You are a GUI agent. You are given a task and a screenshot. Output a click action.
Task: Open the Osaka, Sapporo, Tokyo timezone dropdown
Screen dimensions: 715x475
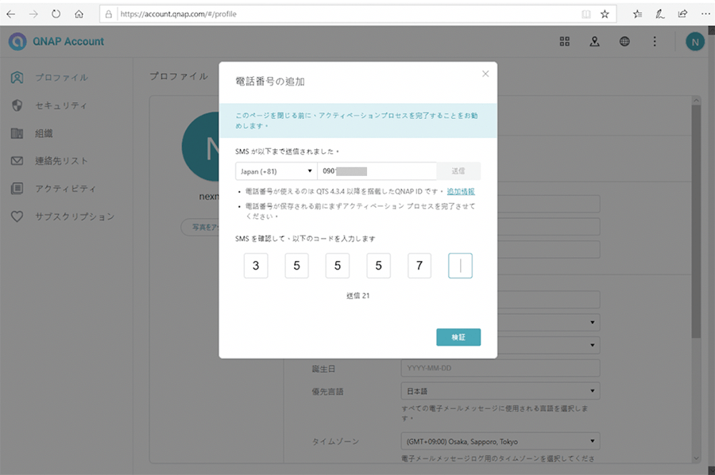coord(500,442)
